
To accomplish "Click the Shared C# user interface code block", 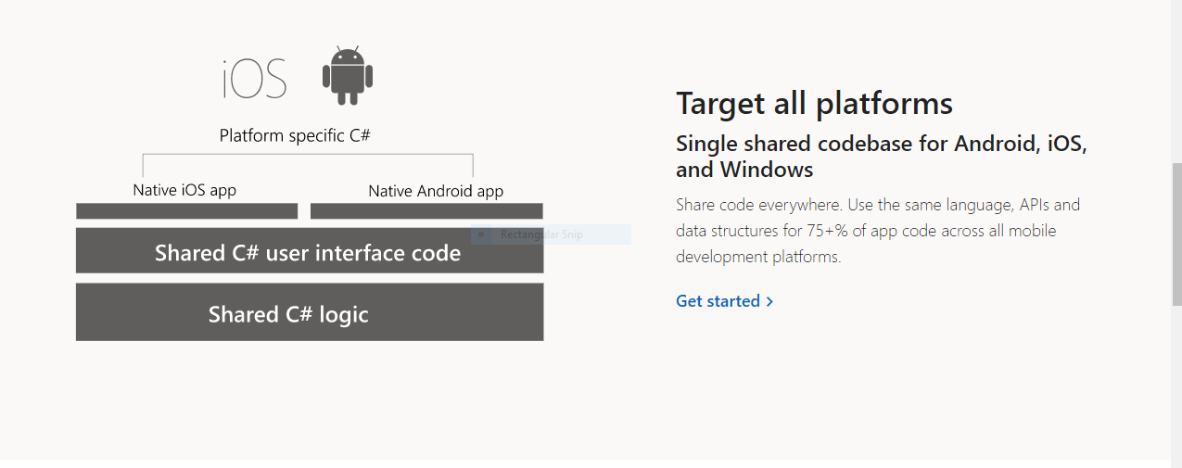I will click(x=310, y=251).
